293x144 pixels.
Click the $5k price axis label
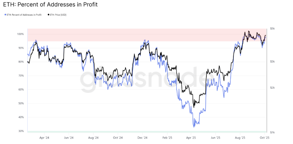coord(273,29)
